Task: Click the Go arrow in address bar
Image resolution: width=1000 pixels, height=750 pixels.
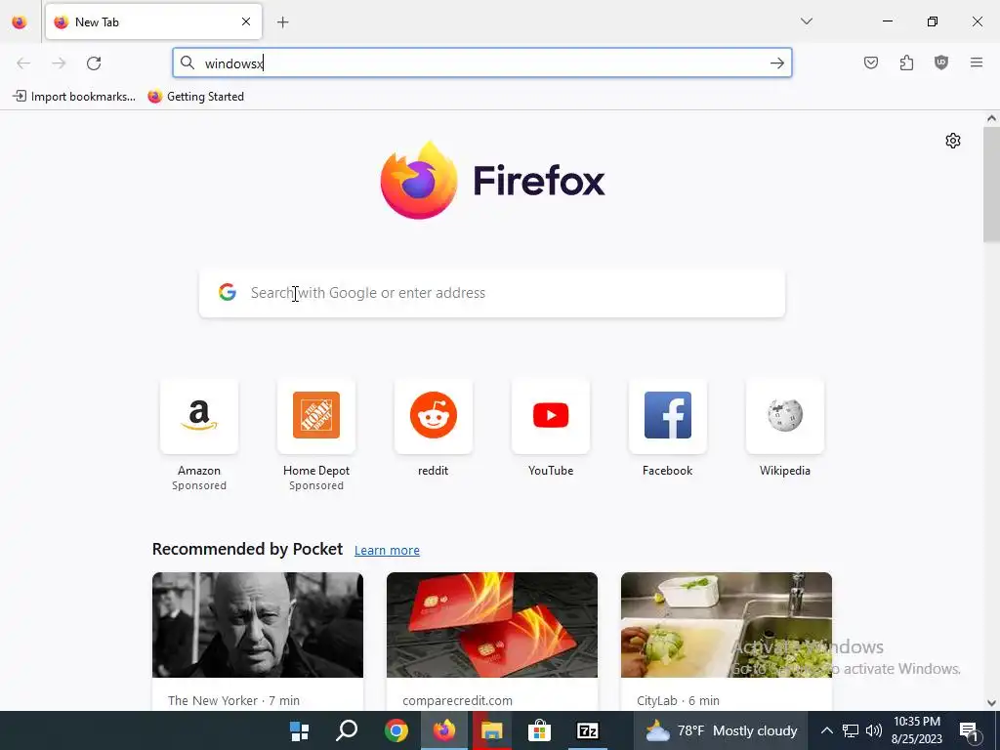Action: tap(776, 62)
